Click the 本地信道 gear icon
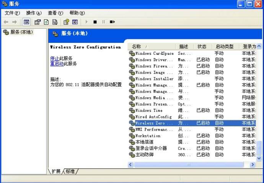264x183 pixels. [132, 142]
